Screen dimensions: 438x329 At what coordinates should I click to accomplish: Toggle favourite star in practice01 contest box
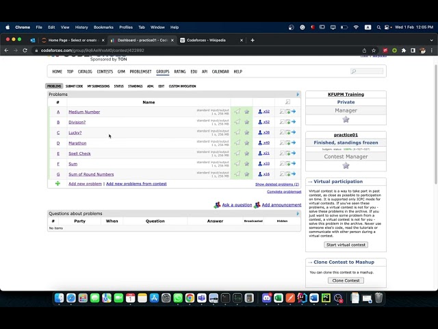(x=346, y=166)
